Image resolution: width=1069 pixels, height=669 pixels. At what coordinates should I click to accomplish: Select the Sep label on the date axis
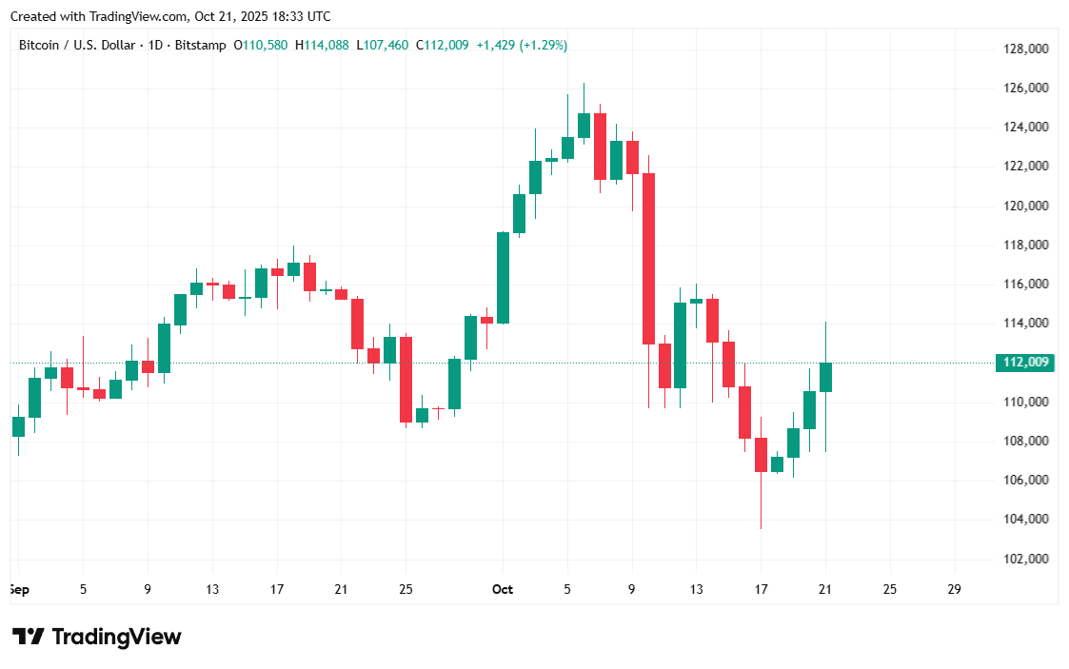pyautogui.click(x=19, y=590)
